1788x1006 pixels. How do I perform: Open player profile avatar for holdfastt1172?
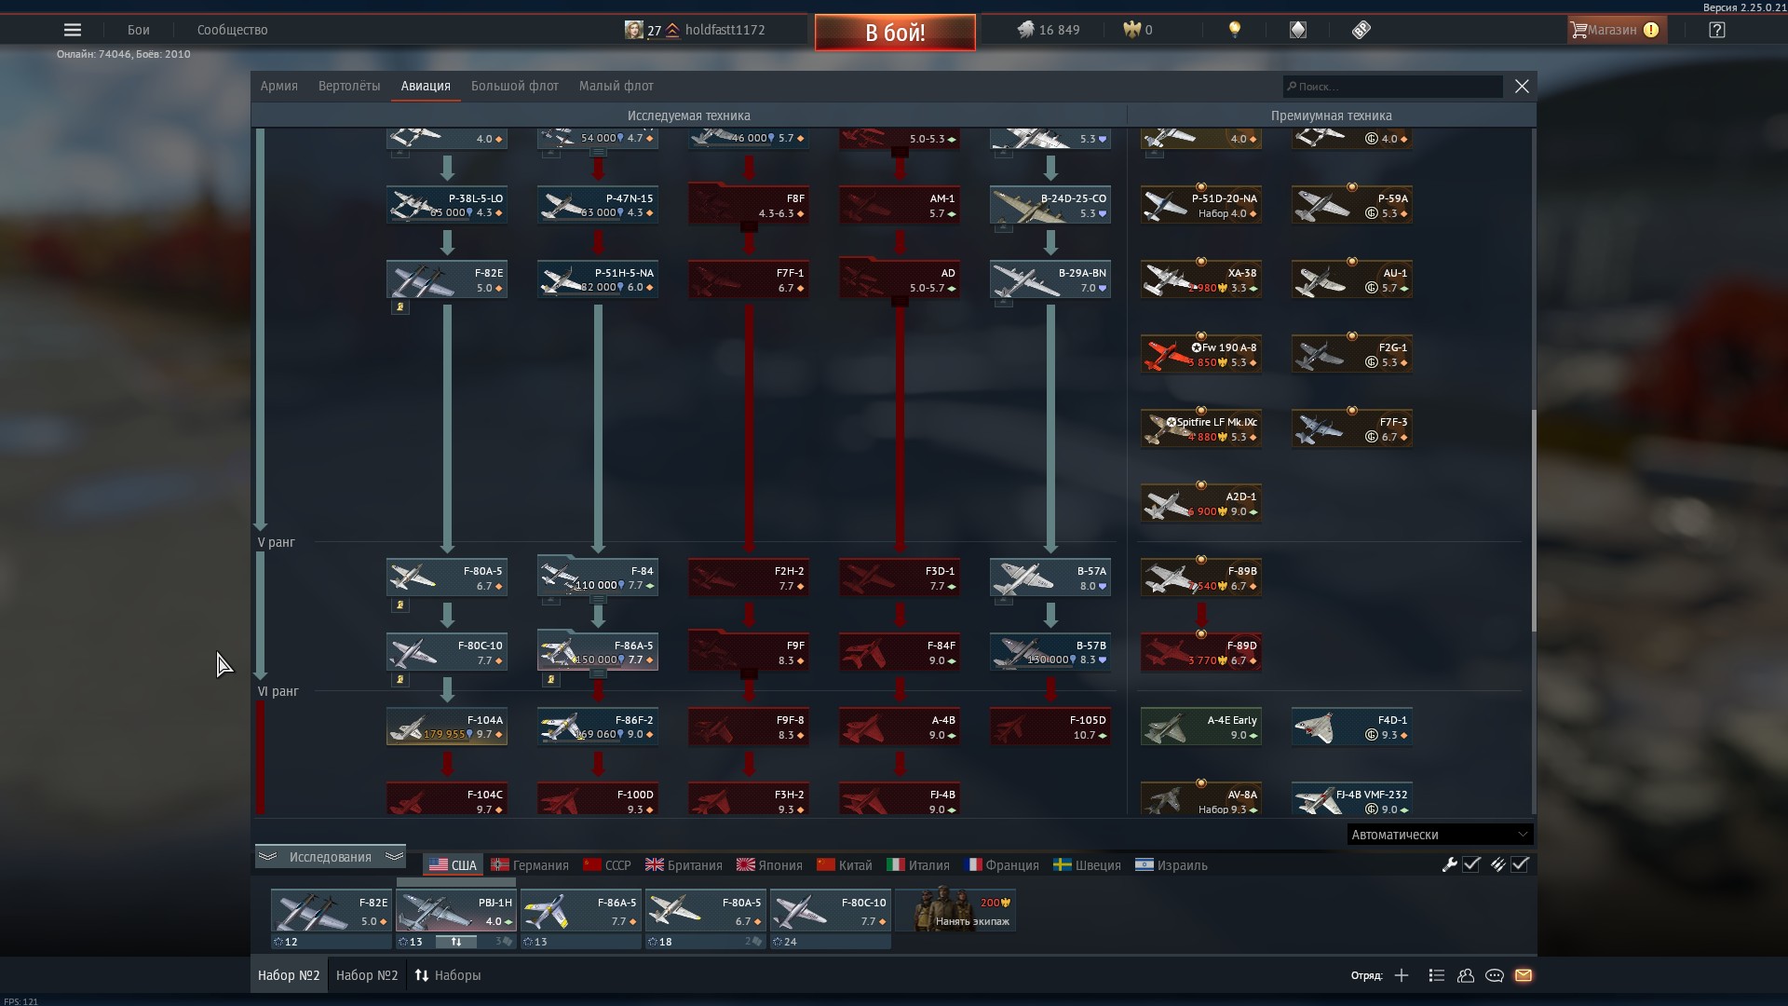(x=633, y=30)
